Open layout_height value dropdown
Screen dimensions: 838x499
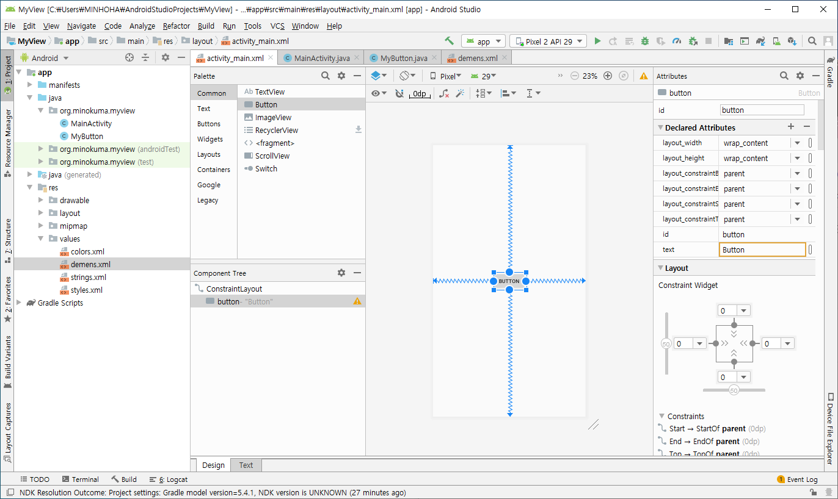797,158
